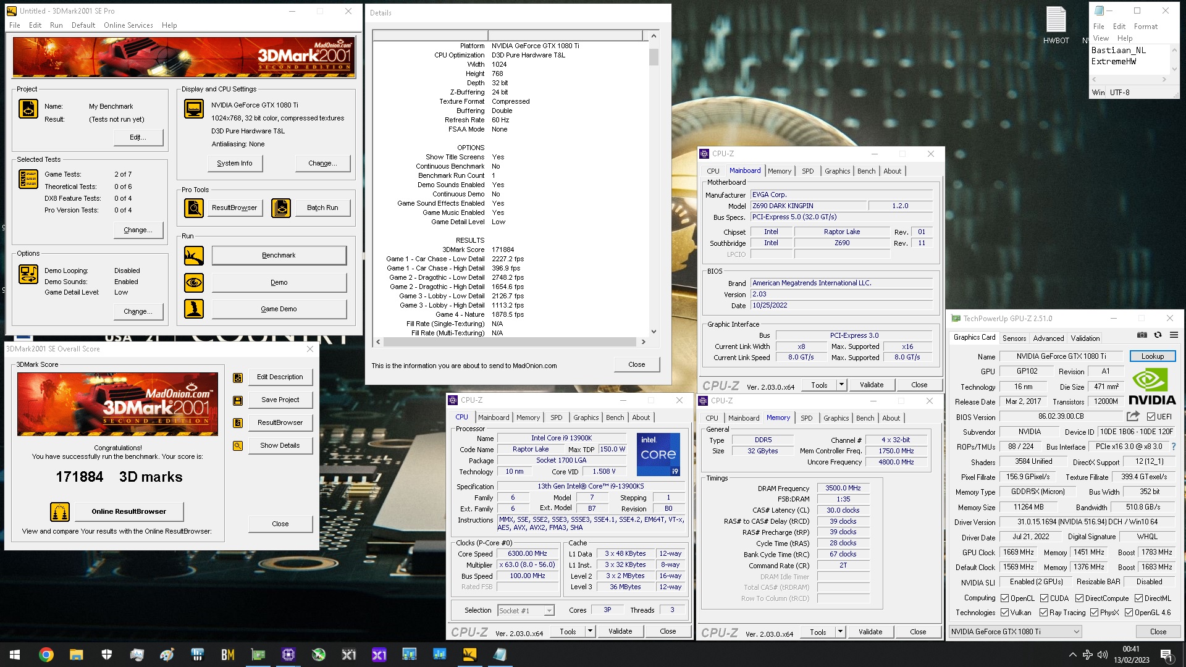Image resolution: width=1186 pixels, height=667 pixels.
Task: Click the Project icon next to My Benchmark
Action: (x=28, y=109)
